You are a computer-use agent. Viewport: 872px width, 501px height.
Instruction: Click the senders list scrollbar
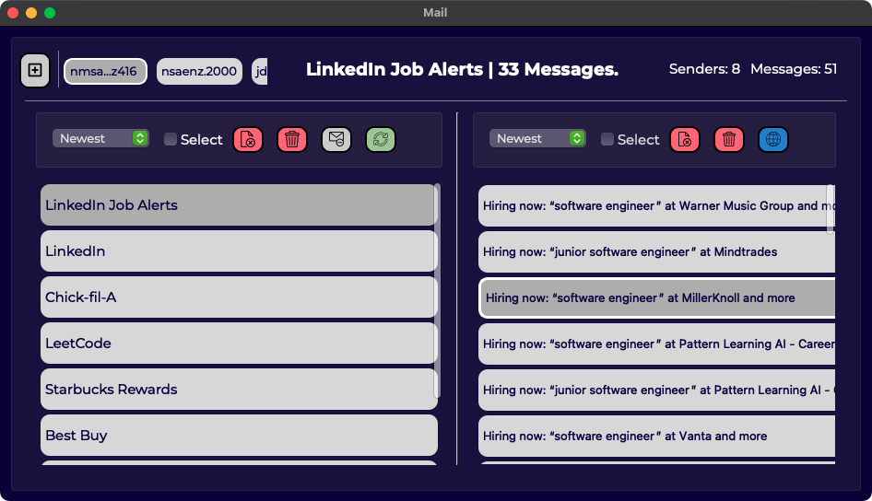(437, 290)
